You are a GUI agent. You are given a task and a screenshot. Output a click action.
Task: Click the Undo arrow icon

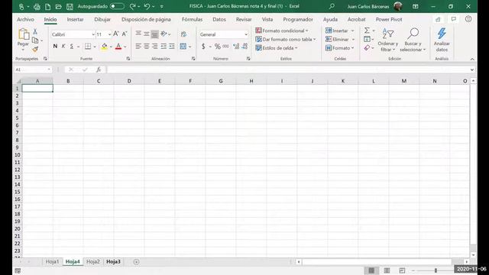[147, 7]
